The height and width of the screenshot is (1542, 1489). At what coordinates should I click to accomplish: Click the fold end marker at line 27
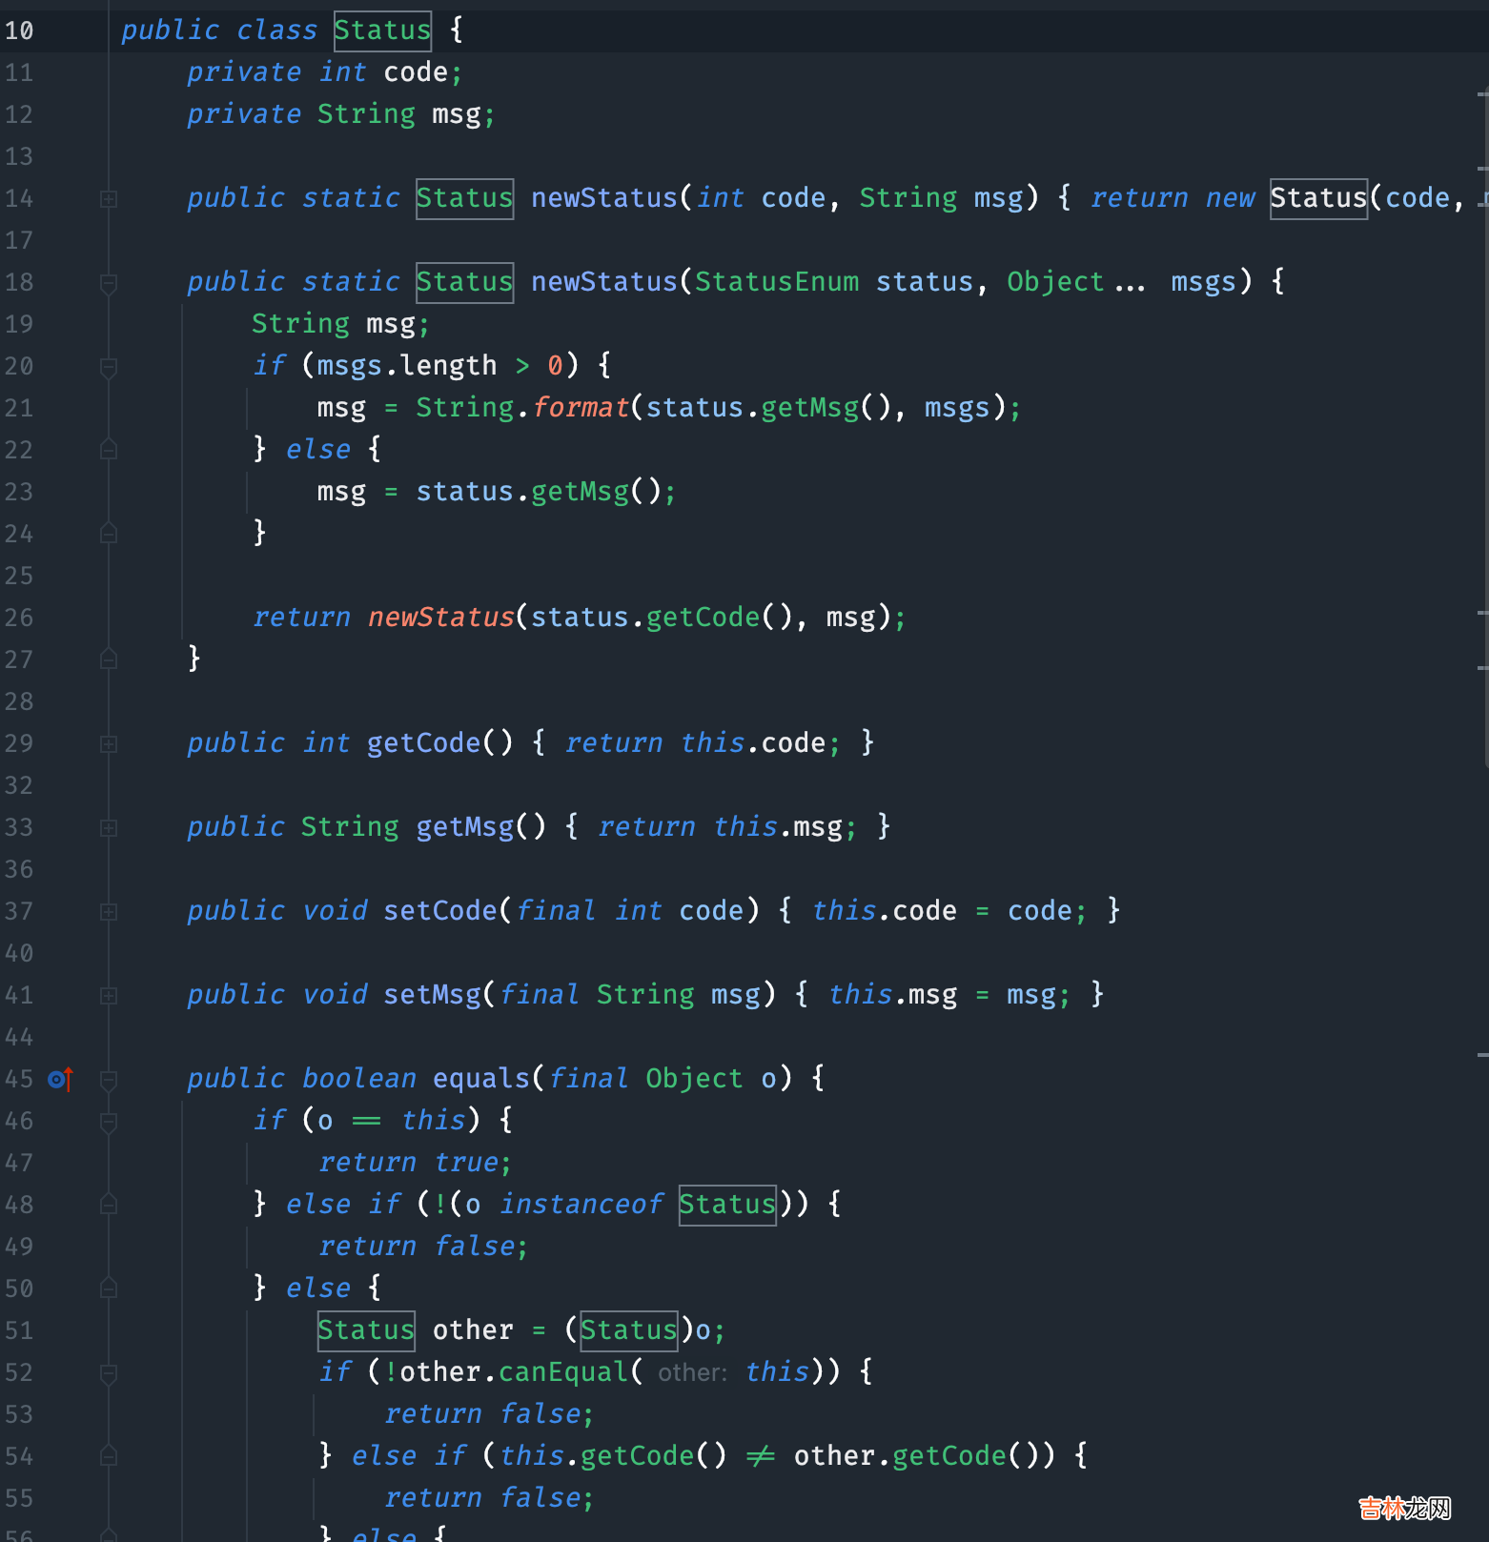point(109,659)
